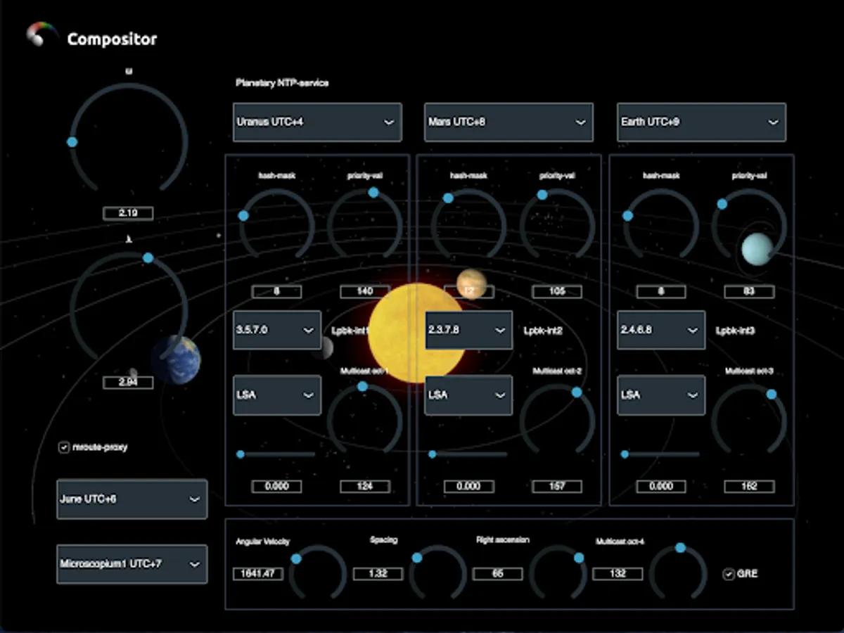Image resolution: width=844 pixels, height=633 pixels.
Task: Open the 3.5.7.0 Lpbk-int1 dropdown
Action: pyautogui.click(x=277, y=330)
